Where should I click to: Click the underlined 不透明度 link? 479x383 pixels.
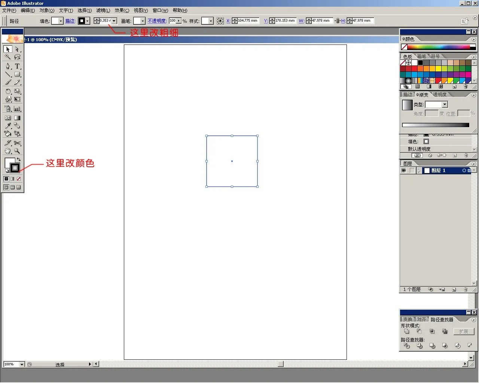click(x=157, y=21)
